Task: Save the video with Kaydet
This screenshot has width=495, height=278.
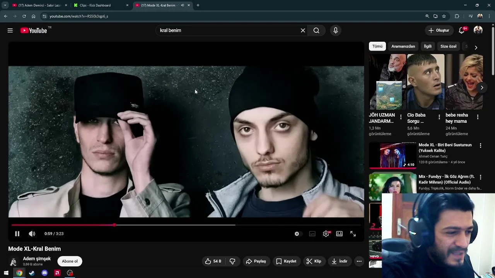Action: (x=286, y=261)
